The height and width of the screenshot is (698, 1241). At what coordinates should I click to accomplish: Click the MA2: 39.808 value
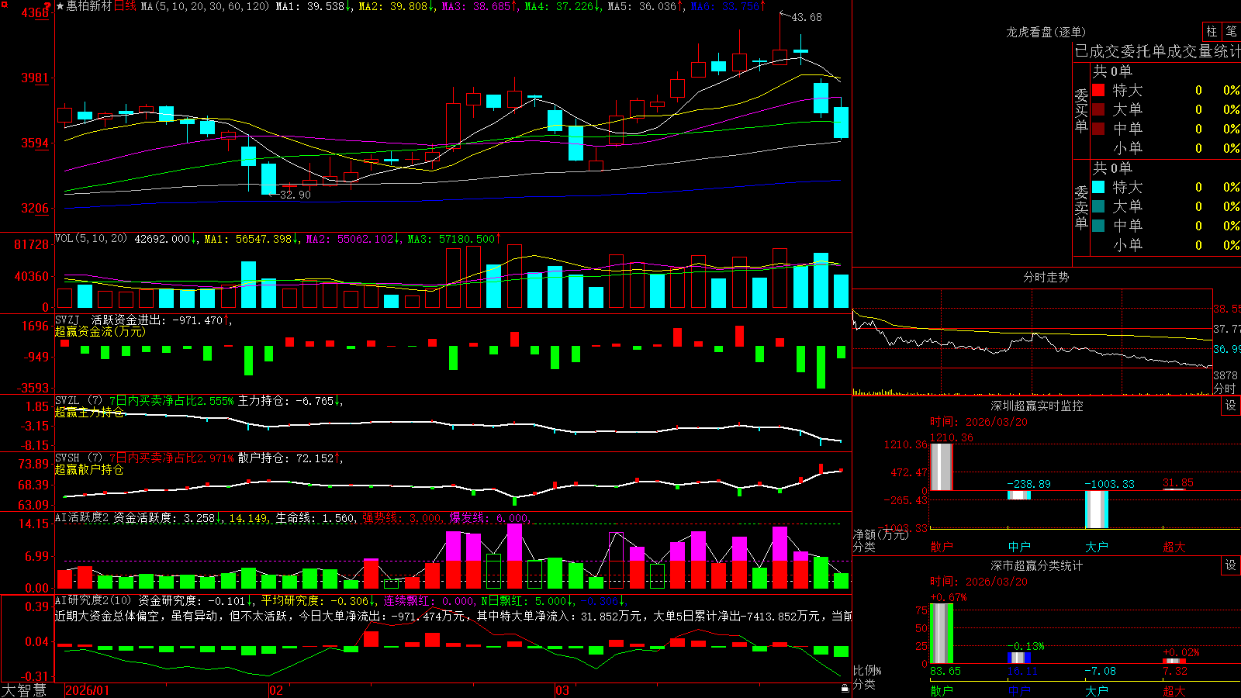[396, 6]
